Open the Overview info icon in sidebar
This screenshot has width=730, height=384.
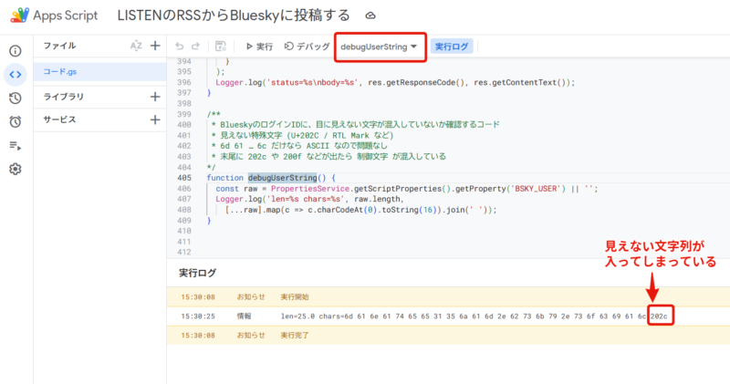click(x=16, y=51)
